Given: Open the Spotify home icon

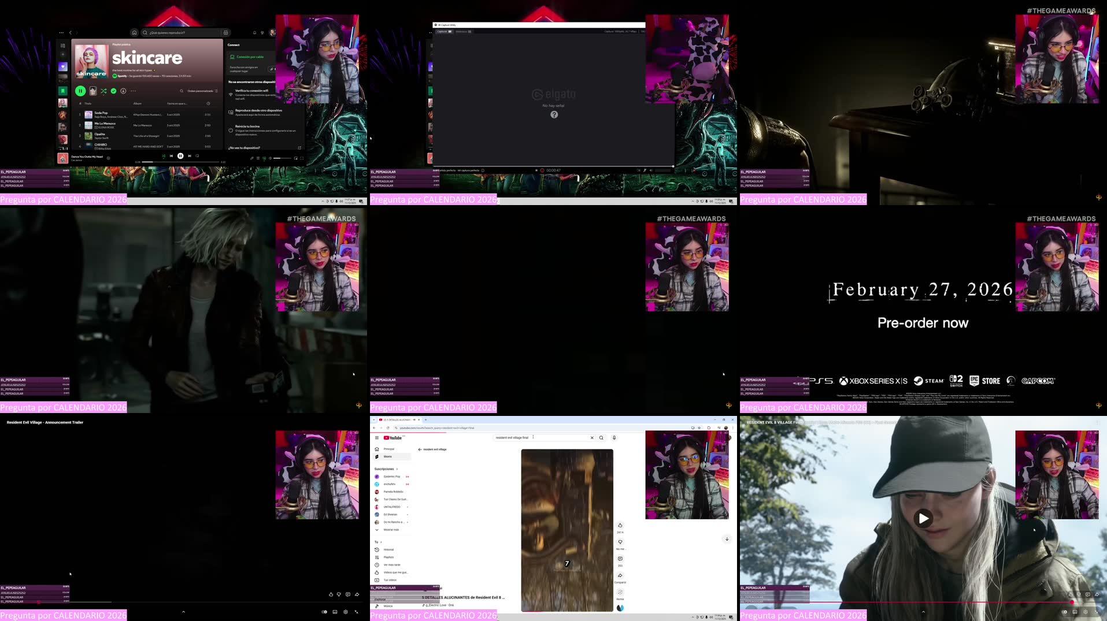Looking at the screenshot, I should click(135, 32).
